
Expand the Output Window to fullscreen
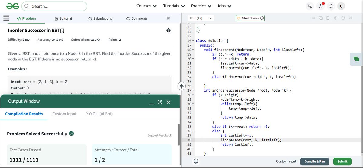coord(160,102)
